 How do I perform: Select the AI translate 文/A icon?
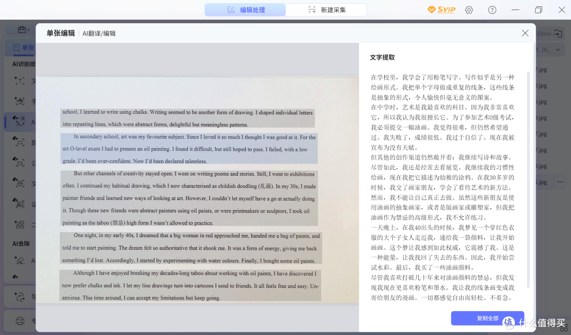coord(20,121)
